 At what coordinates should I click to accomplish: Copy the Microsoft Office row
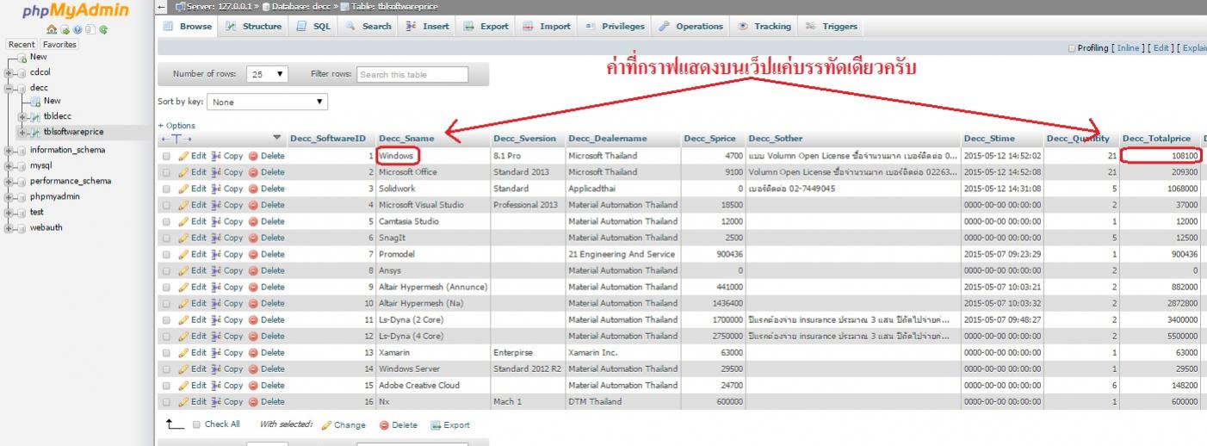[227, 172]
